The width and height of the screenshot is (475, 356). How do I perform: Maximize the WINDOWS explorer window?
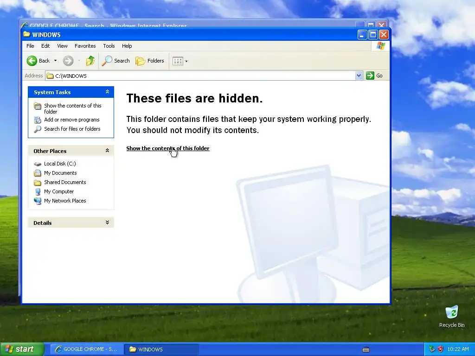(x=373, y=35)
